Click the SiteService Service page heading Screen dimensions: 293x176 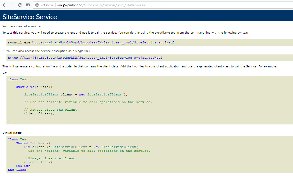tap(30, 17)
